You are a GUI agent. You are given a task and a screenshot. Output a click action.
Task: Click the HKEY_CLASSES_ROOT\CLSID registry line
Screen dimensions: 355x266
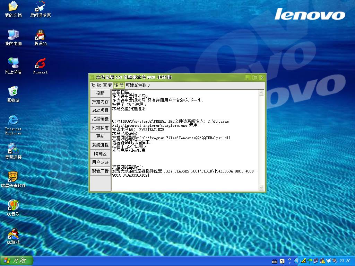[x=184, y=173]
